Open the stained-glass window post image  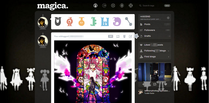click(x=93, y=72)
